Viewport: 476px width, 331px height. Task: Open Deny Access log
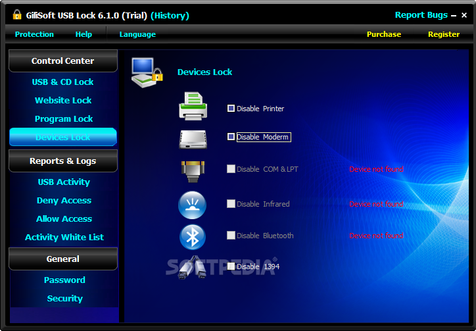tap(64, 201)
